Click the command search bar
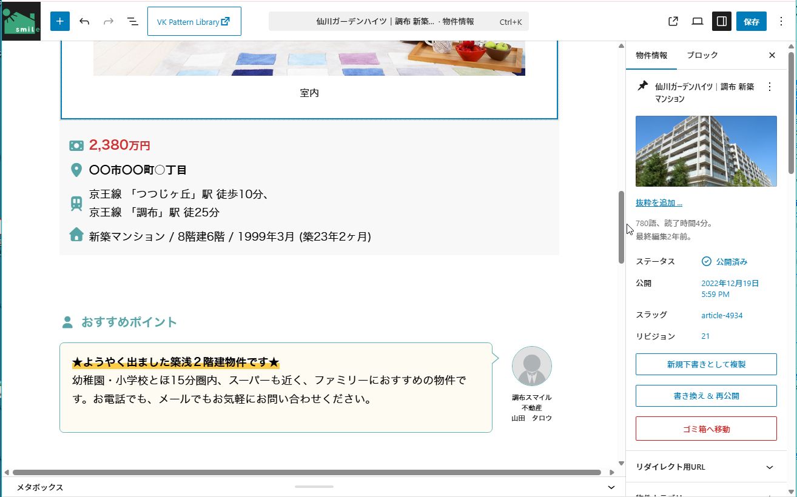This screenshot has width=797, height=497. [398, 21]
